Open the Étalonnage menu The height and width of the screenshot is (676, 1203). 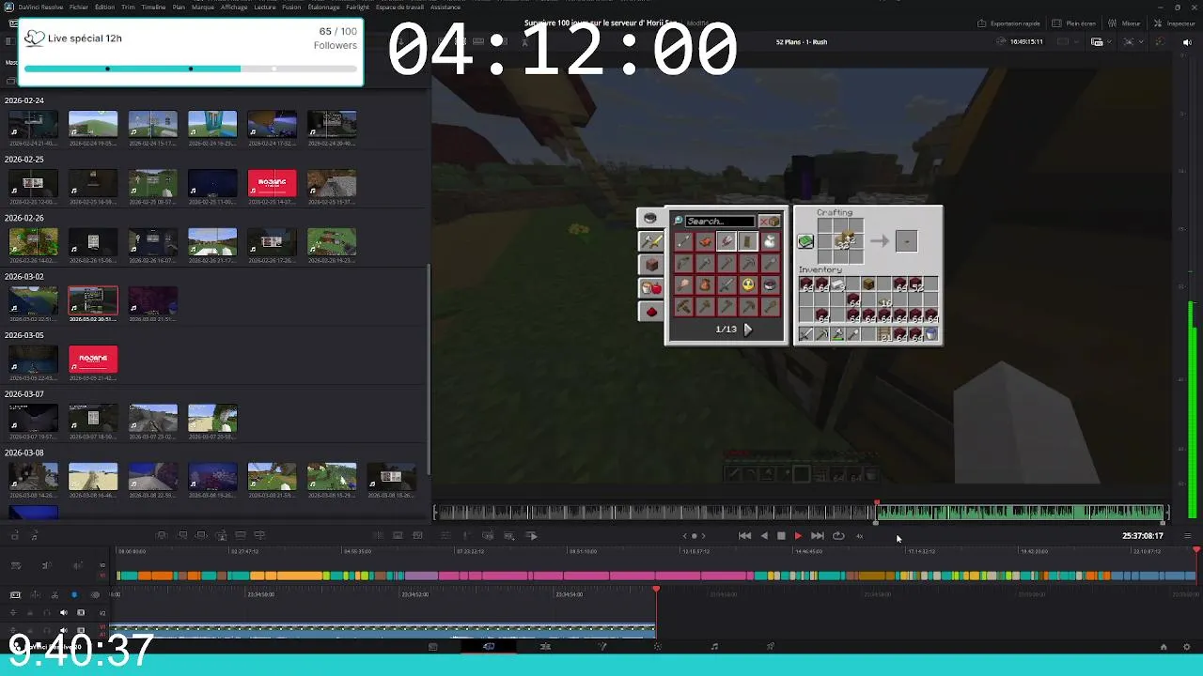[x=324, y=7]
